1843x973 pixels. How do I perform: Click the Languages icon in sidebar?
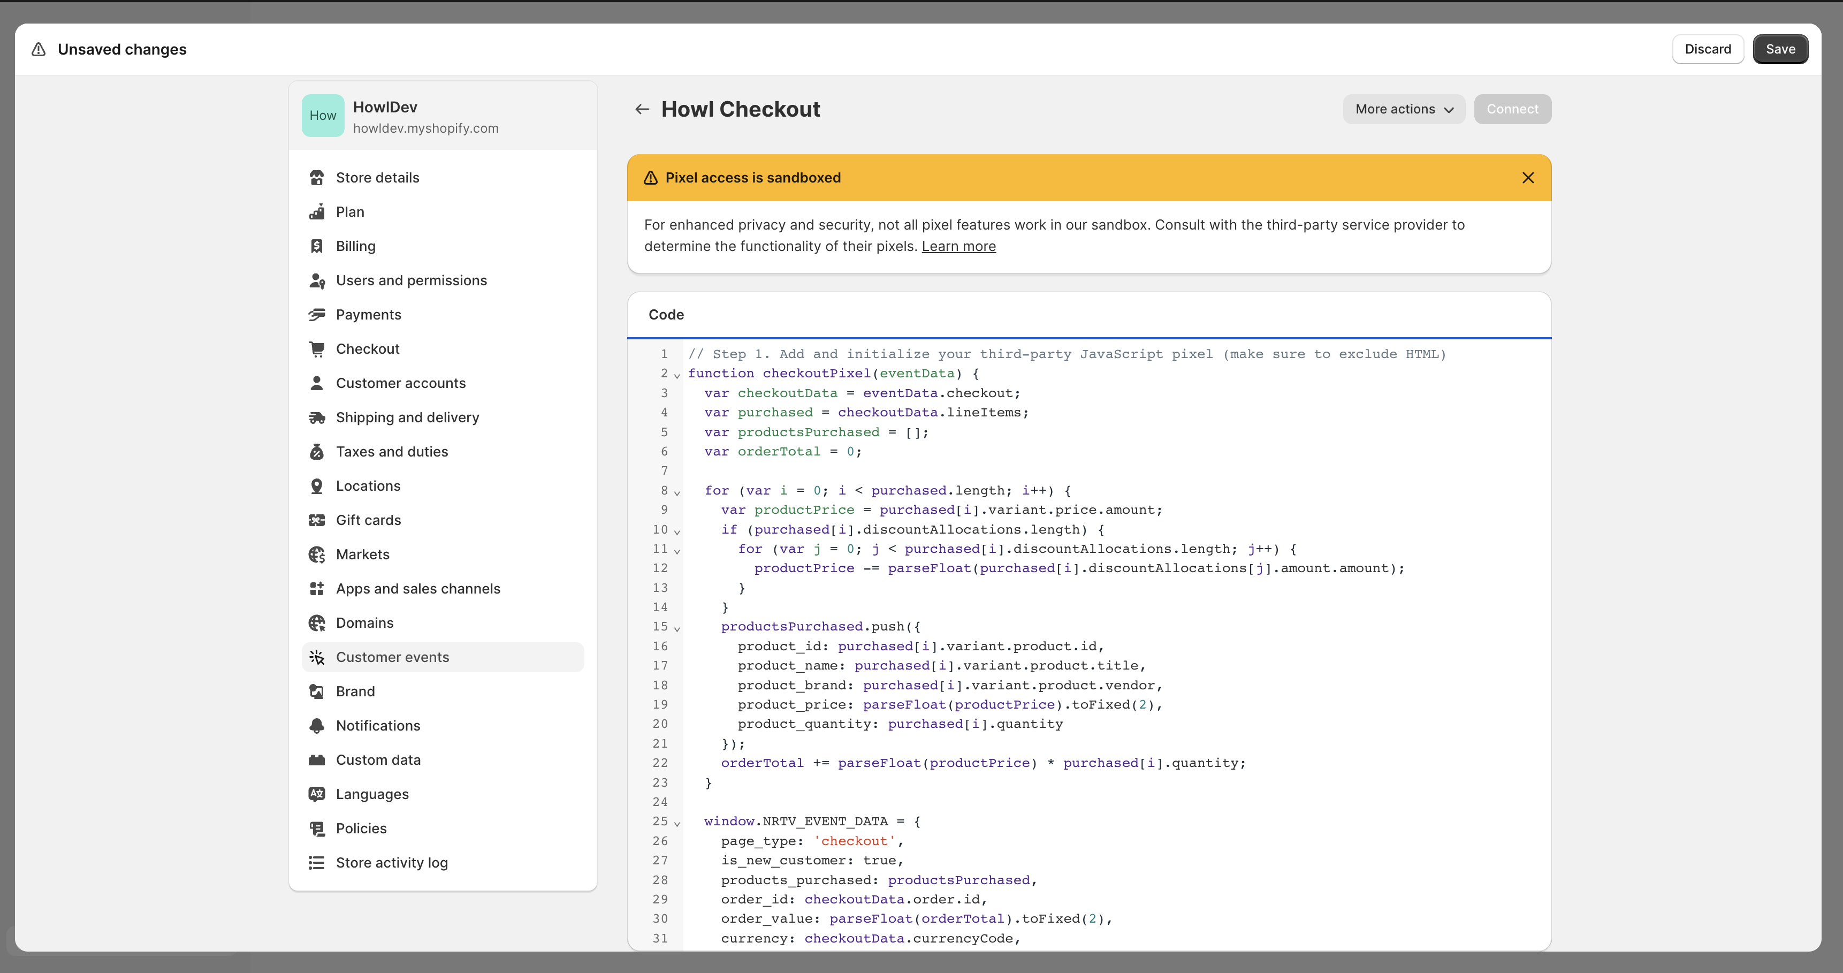pos(316,794)
